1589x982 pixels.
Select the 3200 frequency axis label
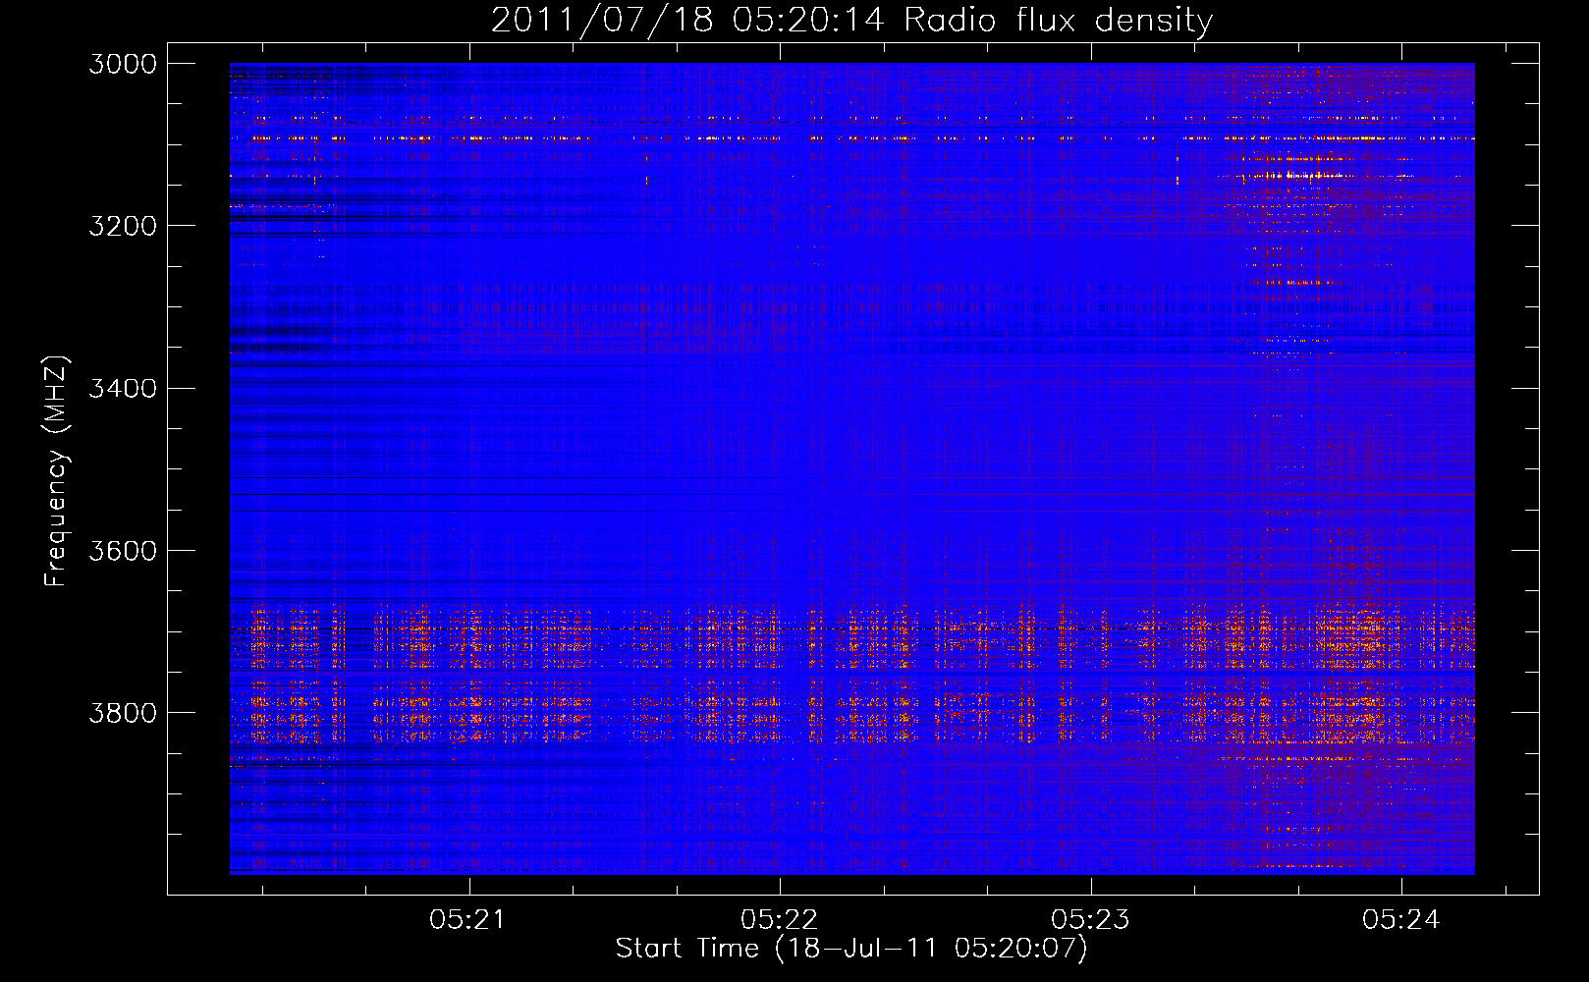pos(123,226)
